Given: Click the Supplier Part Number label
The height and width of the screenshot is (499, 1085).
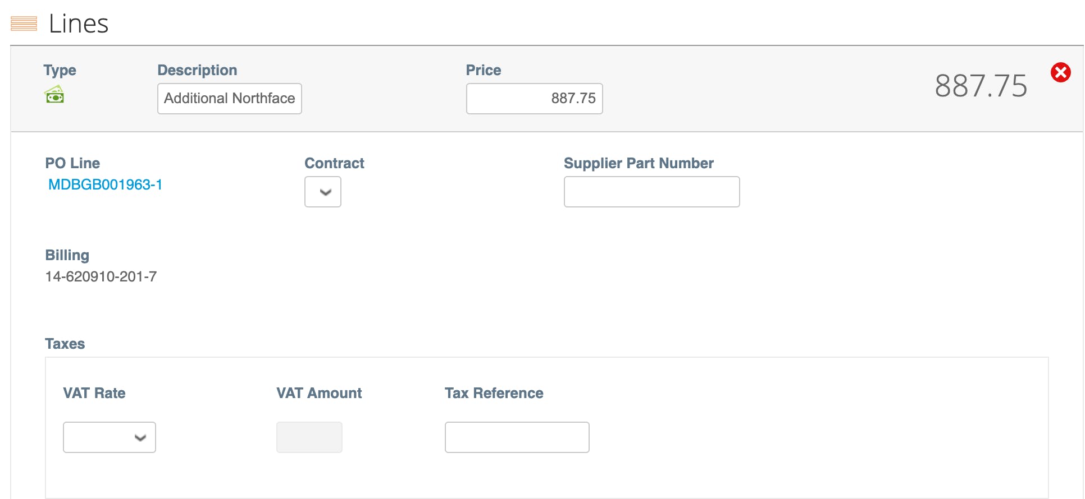Looking at the screenshot, I should click(x=639, y=163).
